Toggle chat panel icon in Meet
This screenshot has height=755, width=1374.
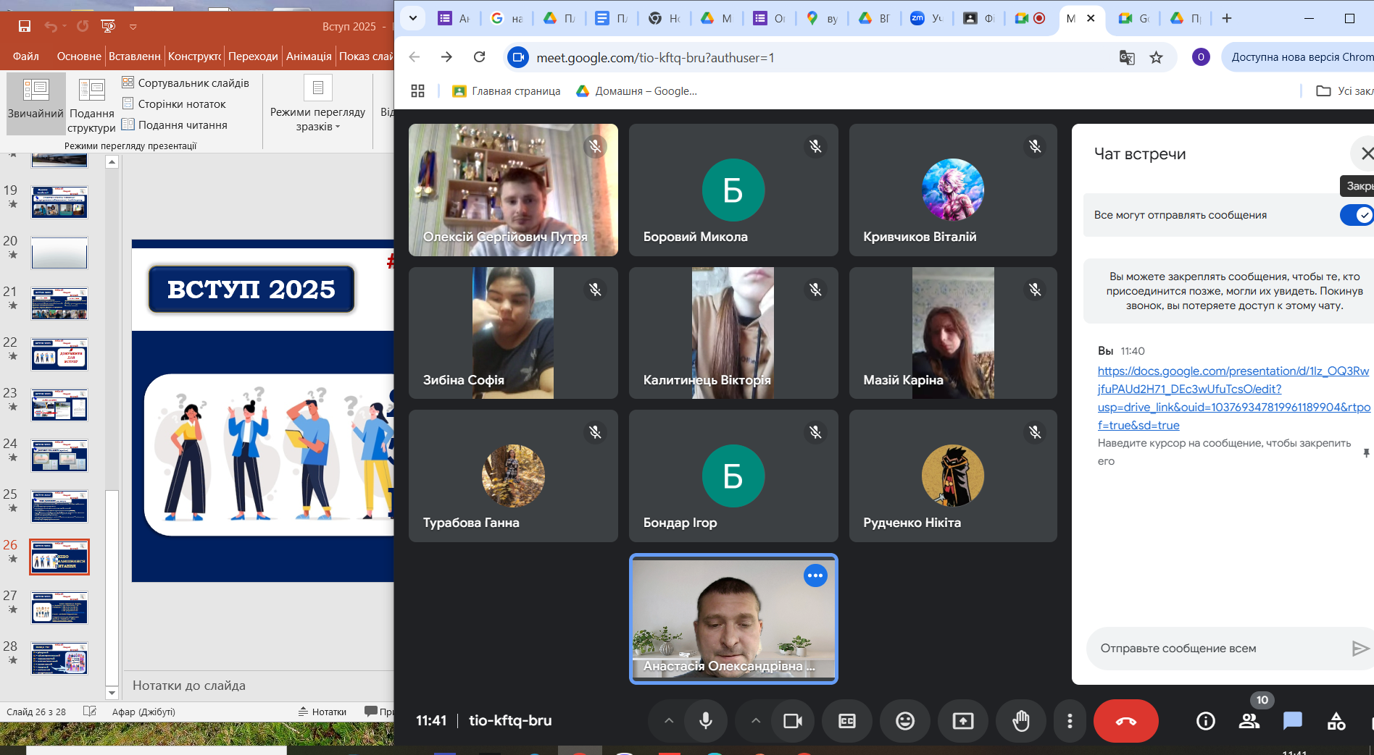click(x=1293, y=721)
